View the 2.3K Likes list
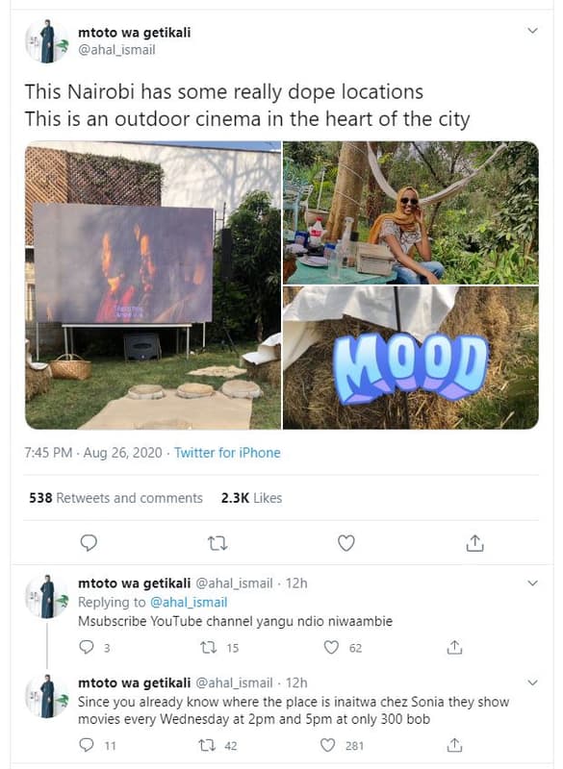Viewport: 563px width, 769px height. 251,498
